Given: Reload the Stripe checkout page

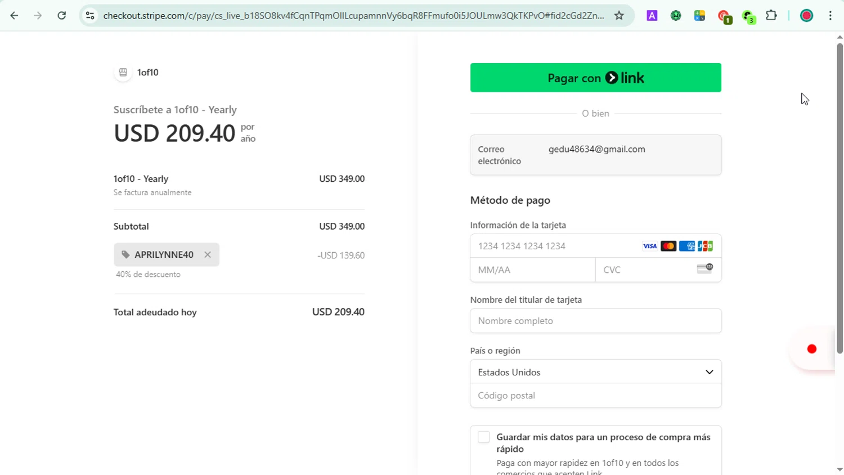Looking at the screenshot, I should (x=62, y=16).
